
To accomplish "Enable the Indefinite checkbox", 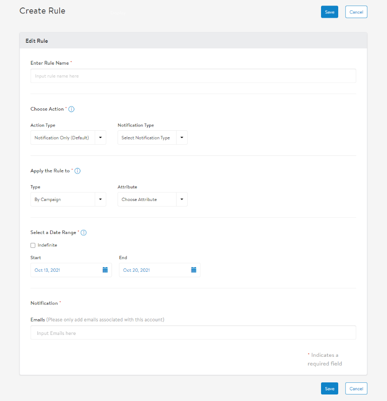I will tap(33, 245).
